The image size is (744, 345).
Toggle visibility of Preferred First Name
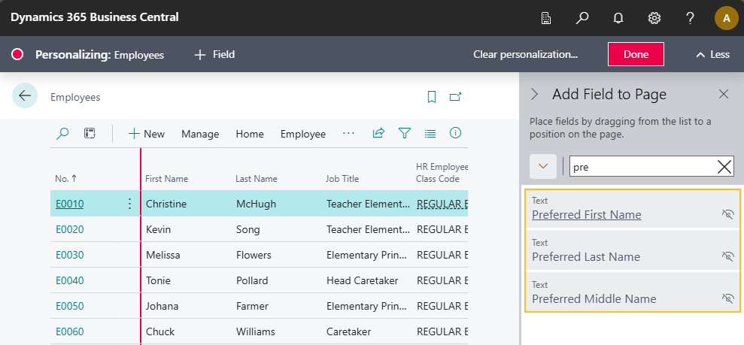[727, 213]
